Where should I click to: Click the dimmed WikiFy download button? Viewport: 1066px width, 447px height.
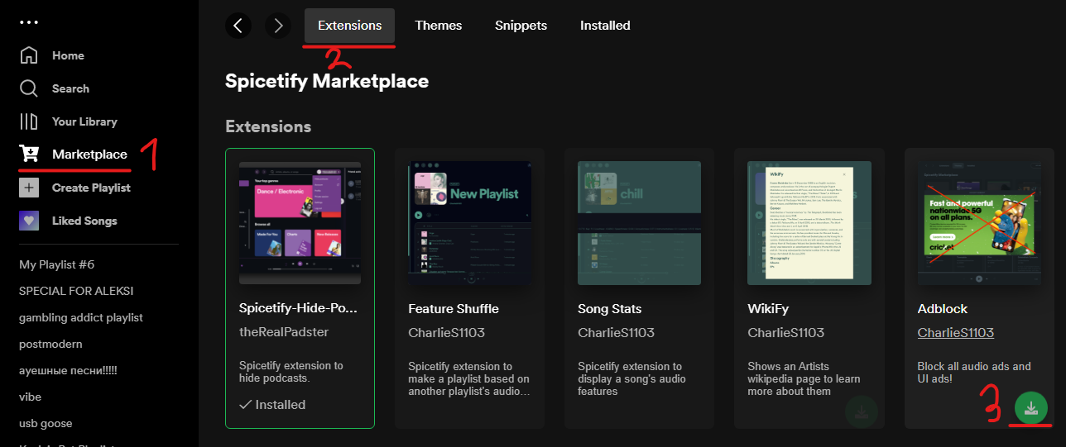pyautogui.click(x=862, y=412)
